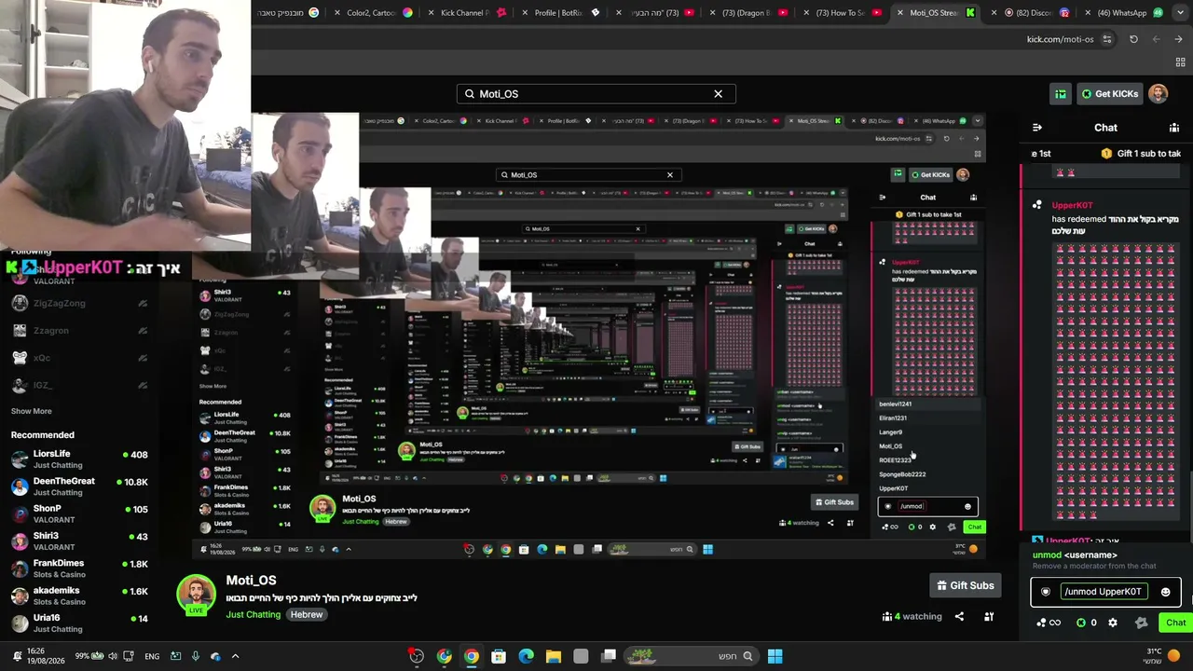Open offline IGZ_ followed channel
Screen dimensions: 1193x671
pos(78,385)
